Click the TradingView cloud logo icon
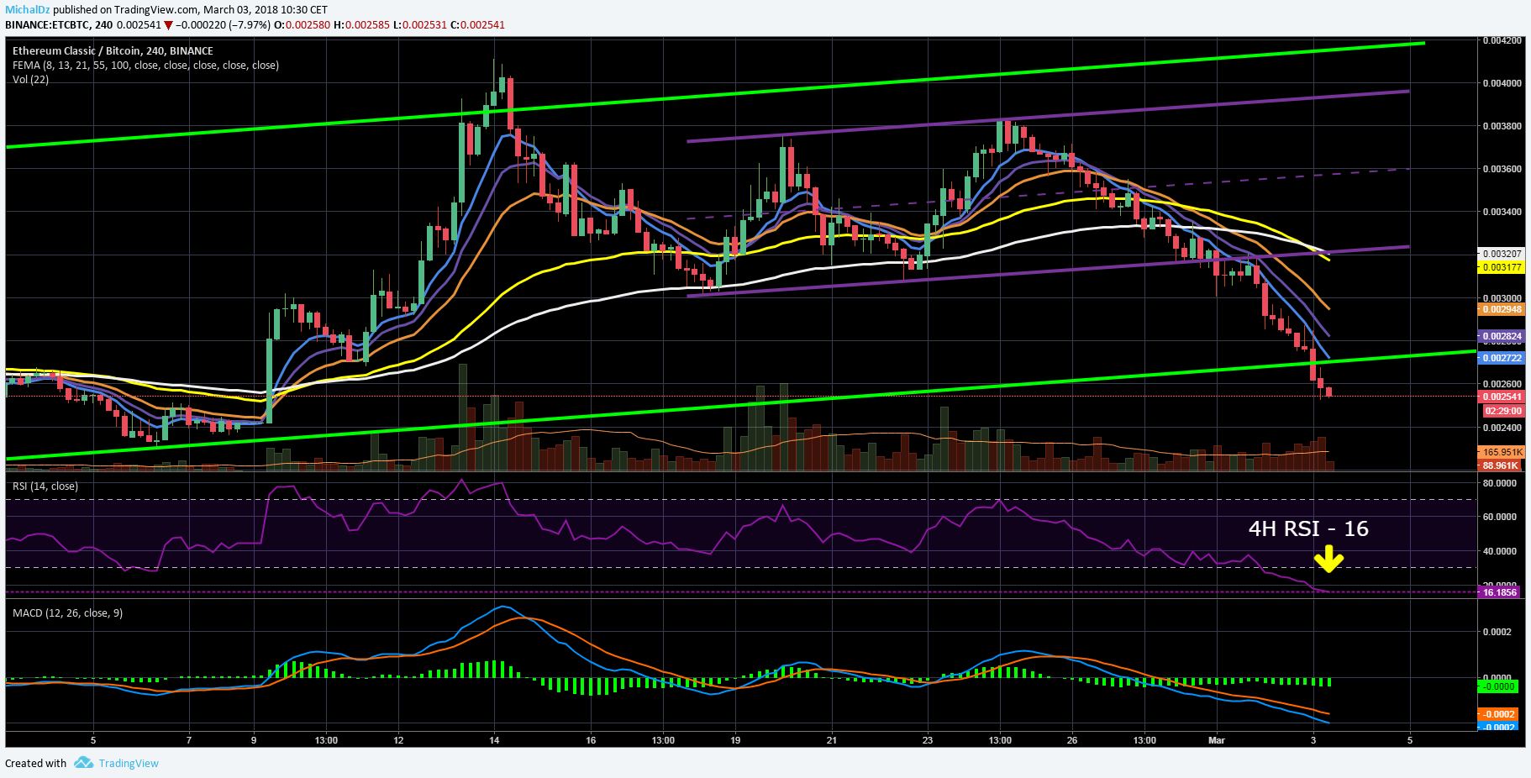Screen dimensions: 1531x778 point(83,763)
